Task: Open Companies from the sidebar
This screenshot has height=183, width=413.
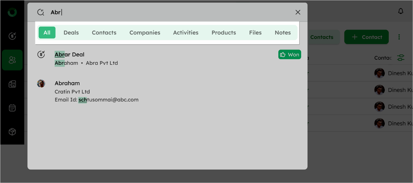Action: pyautogui.click(x=12, y=84)
